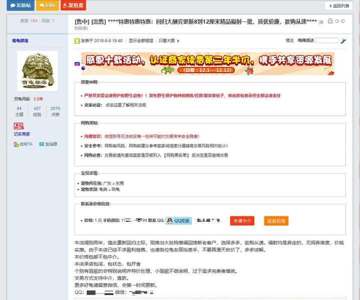Click the 显示全部楼层 show all floors link

click(141, 41)
